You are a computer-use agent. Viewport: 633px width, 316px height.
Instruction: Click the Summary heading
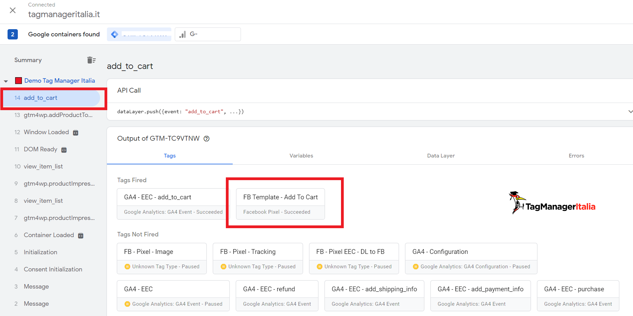pos(28,60)
